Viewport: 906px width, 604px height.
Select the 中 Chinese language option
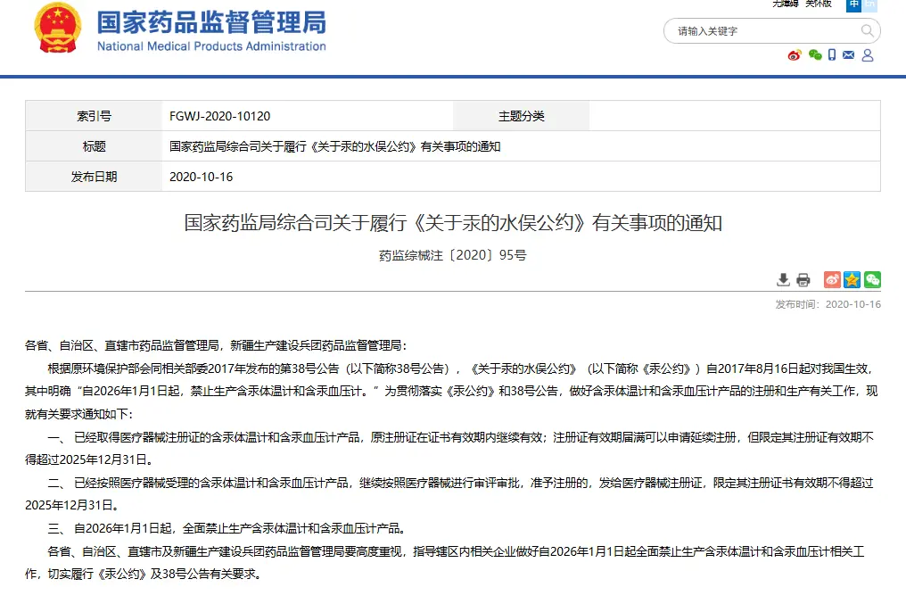(x=853, y=4)
